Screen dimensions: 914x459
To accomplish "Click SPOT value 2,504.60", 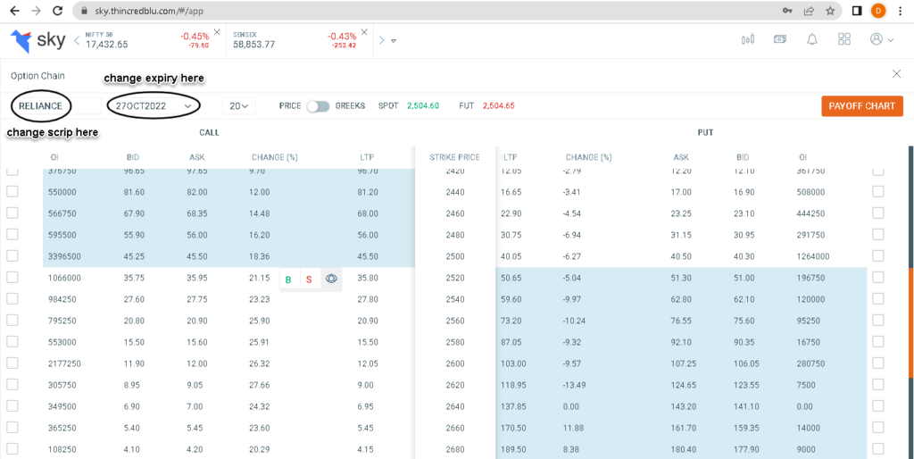I will click(423, 105).
